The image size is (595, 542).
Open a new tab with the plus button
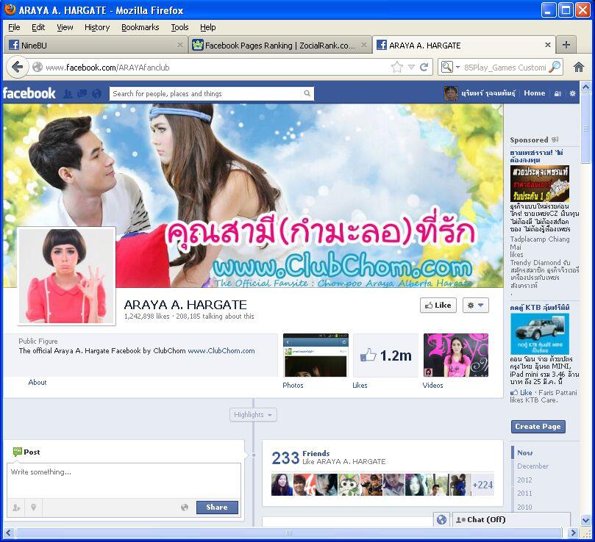click(566, 45)
